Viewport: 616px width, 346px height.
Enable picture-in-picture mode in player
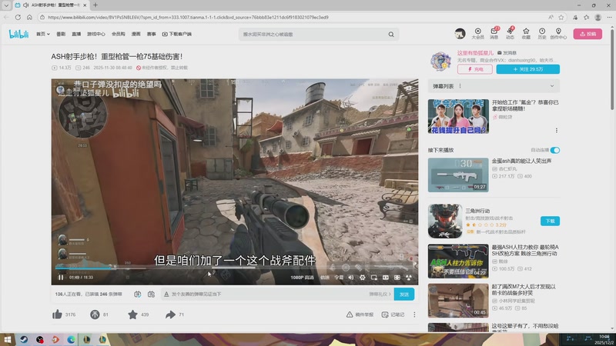click(374, 278)
